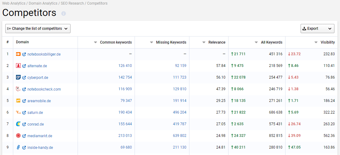Open external link icon for saturn.de
The height and width of the screenshot is (155, 340).
pos(24,113)
